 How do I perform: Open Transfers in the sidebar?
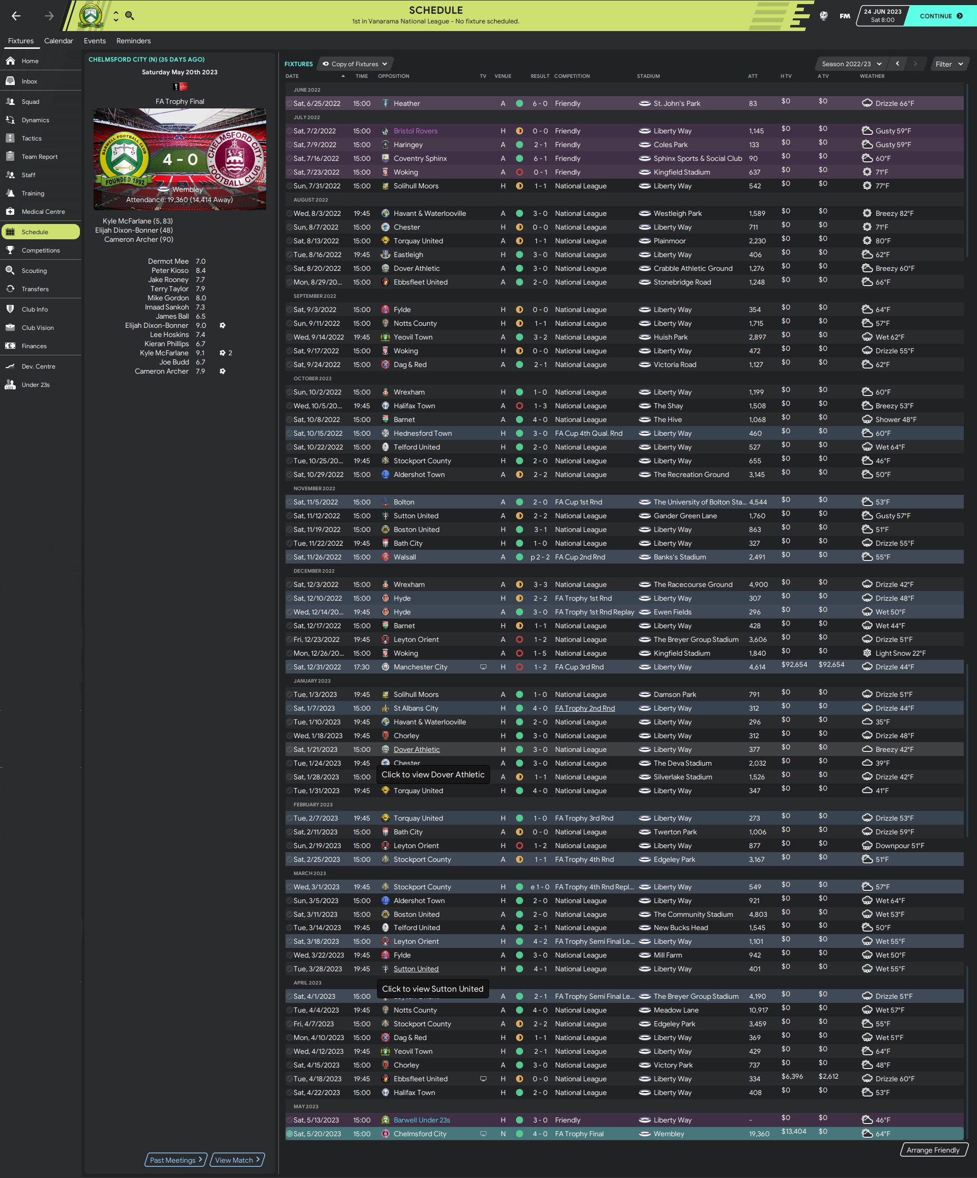(x=40, y=289)
